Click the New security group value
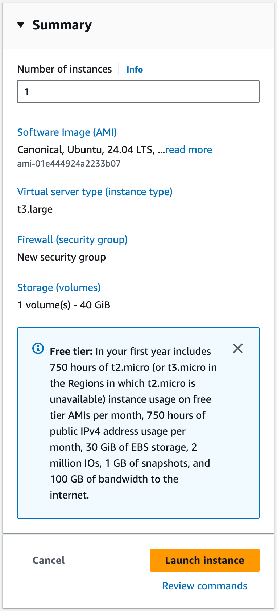277x611 pixels. pyautogui.click(x=62, y=257)
